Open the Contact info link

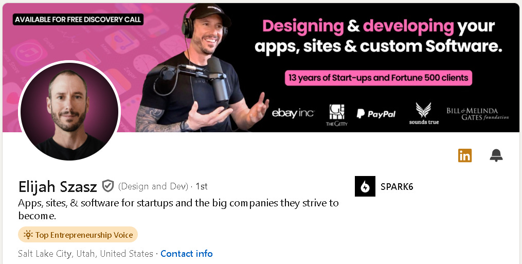(186, 254)
